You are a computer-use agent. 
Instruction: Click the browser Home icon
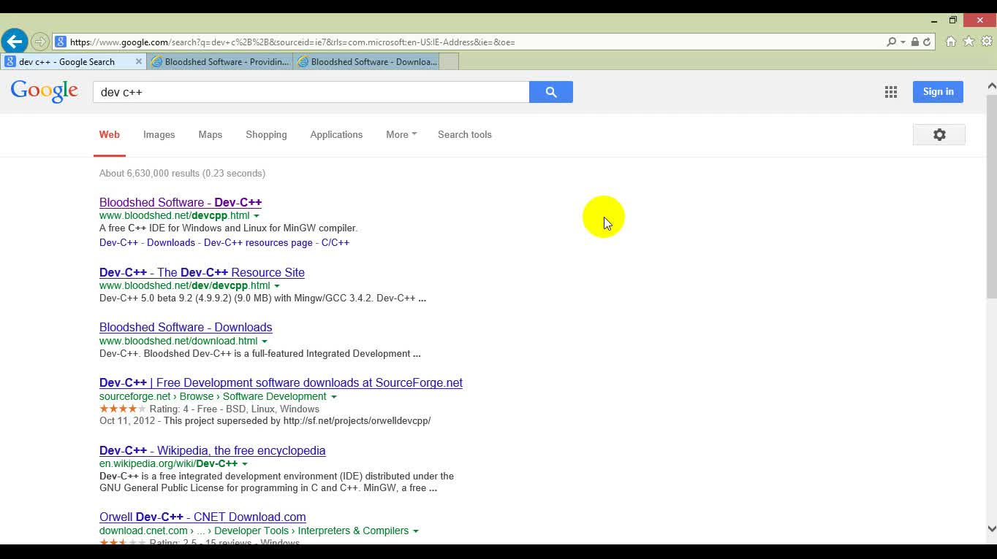point(950,42)
